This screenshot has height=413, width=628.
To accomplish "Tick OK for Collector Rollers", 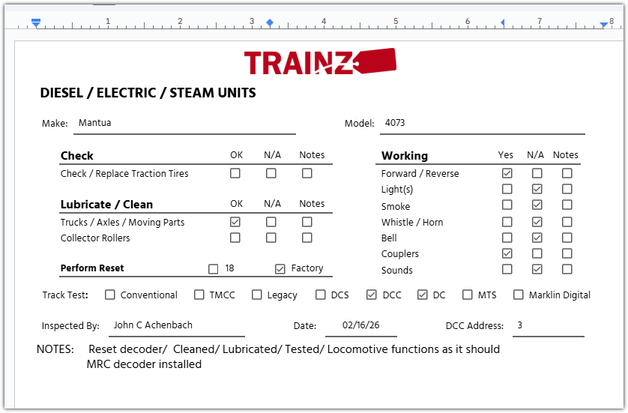I will pos(235,238).
